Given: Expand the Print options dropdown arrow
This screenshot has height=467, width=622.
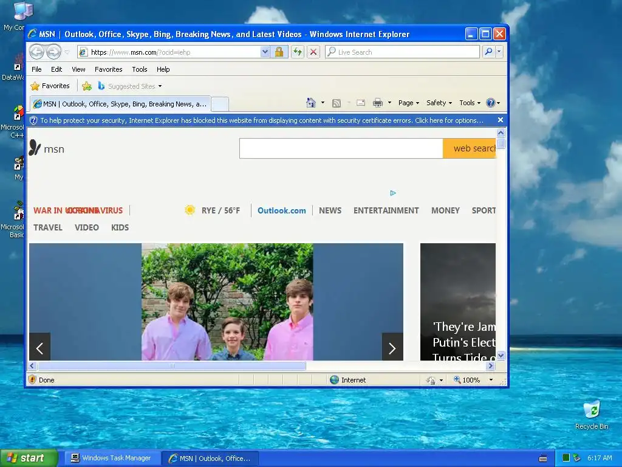Looking at the screenshot, I should (x=389, y=103).
